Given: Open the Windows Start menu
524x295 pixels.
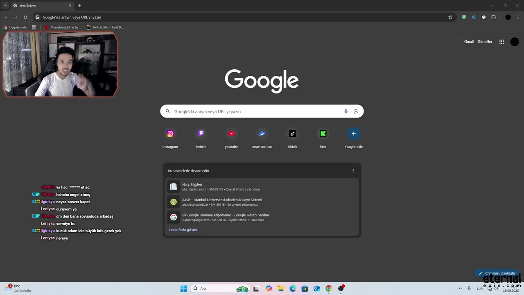Looking at the screenshot, I should click(183, 288).
